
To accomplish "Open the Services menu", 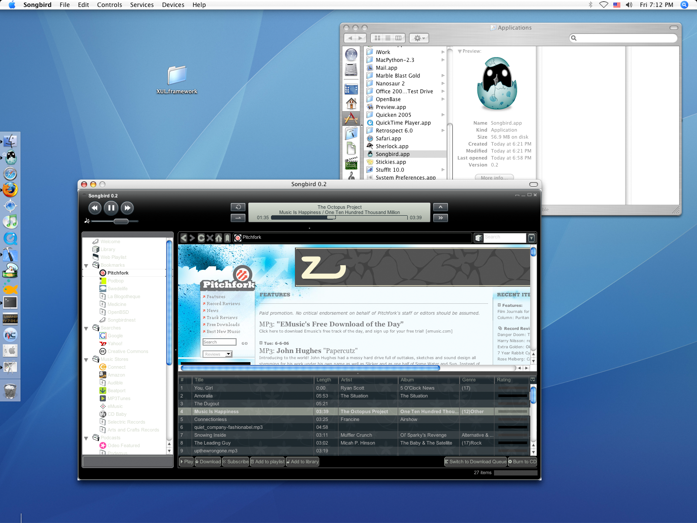I will [x=142, y=5].
